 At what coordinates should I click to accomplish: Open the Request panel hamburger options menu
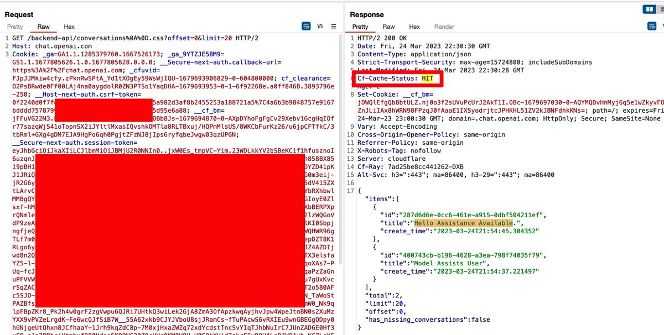point(334,26)
